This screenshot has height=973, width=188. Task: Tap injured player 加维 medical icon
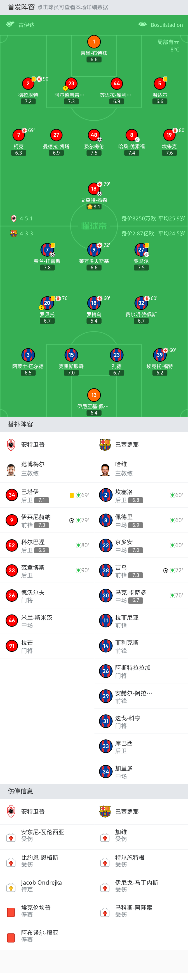pos(105,838)
